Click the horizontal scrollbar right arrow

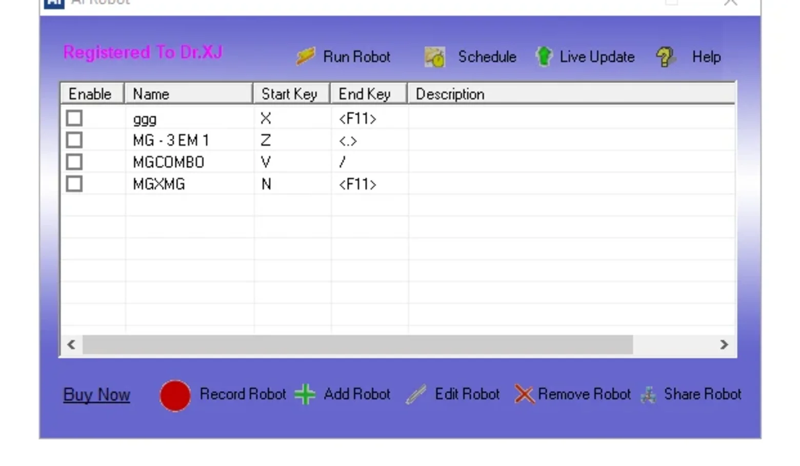click(724, 344)
